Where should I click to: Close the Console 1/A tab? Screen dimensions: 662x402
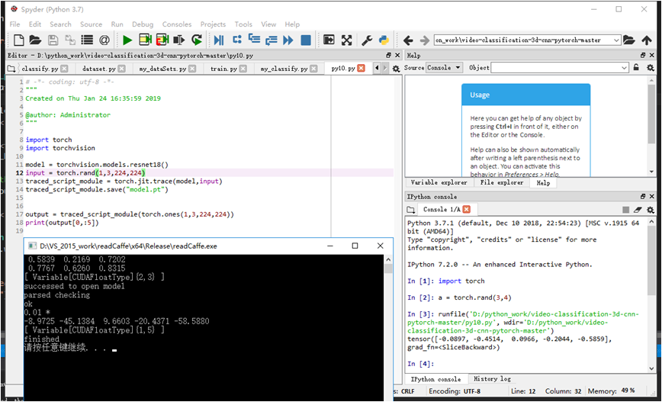pyautogui.click(x=467, y=209)
